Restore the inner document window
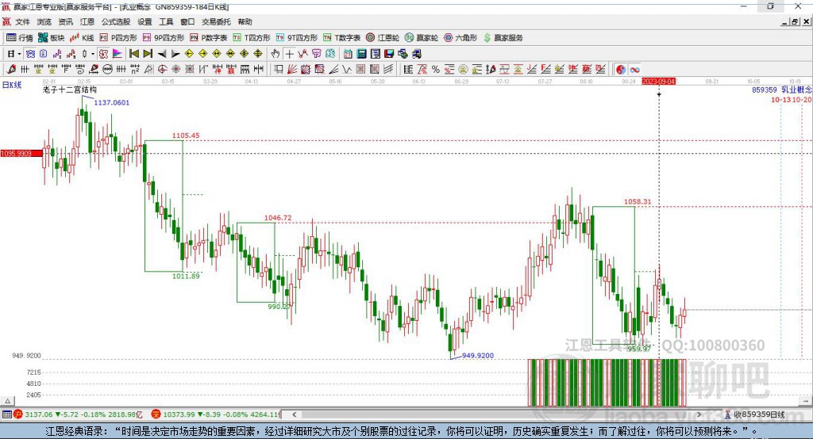813x439 pixels. pos(795,21)
